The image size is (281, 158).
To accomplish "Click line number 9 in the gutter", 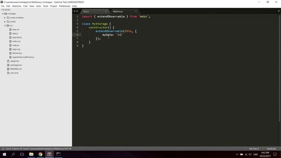I will pos(77,46).
